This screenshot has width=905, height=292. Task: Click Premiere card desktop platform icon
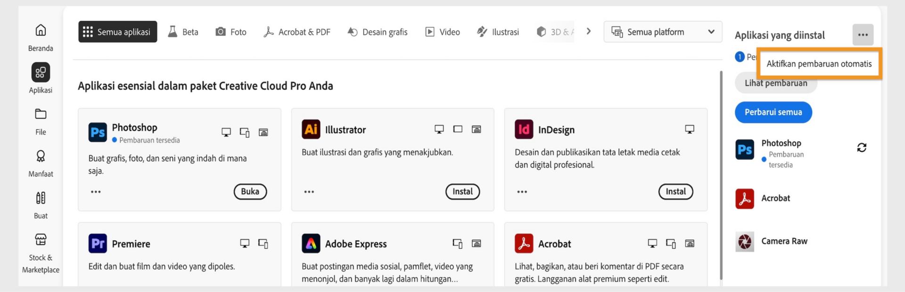(245, 243)
